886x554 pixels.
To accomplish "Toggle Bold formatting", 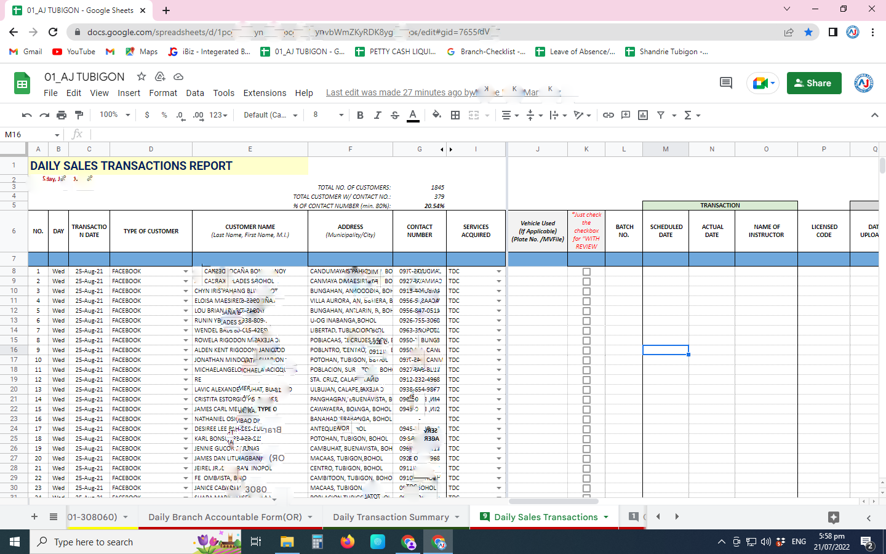I will [x=360, y=115].
